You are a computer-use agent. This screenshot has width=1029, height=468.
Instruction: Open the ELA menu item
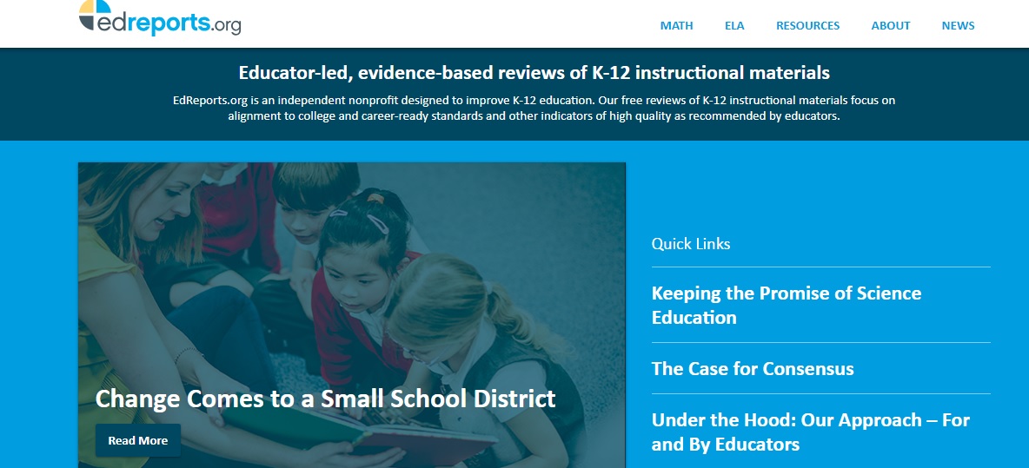coord(734,25)
